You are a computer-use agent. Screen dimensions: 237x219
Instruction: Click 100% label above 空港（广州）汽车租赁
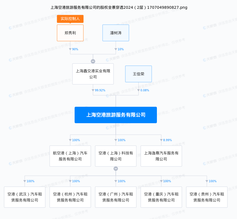122,181
